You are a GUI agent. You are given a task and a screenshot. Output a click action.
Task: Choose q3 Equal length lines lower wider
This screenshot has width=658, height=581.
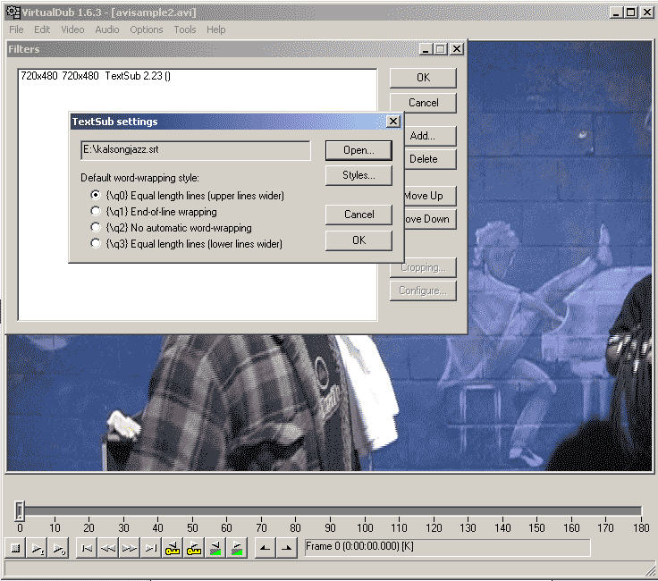pyautogui.click(x=186, y=244)
